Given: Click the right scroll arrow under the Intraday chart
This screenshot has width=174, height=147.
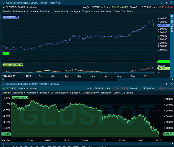Looking at the screenshot, I should pos(172,144).
